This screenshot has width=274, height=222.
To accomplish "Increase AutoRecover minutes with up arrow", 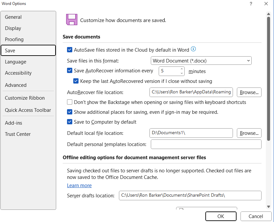I will pyautogui.click(x=181, y=69).
